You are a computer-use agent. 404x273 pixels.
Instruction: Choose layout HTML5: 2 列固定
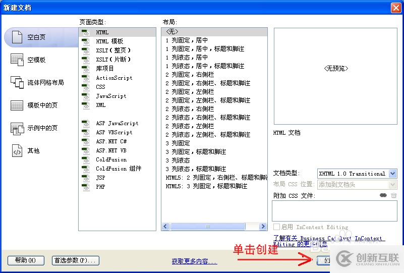(x=214, y=177)
